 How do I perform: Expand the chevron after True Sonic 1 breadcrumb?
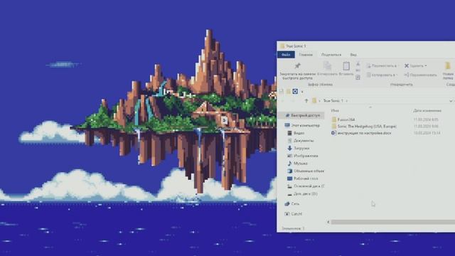[x=346, y=101]
